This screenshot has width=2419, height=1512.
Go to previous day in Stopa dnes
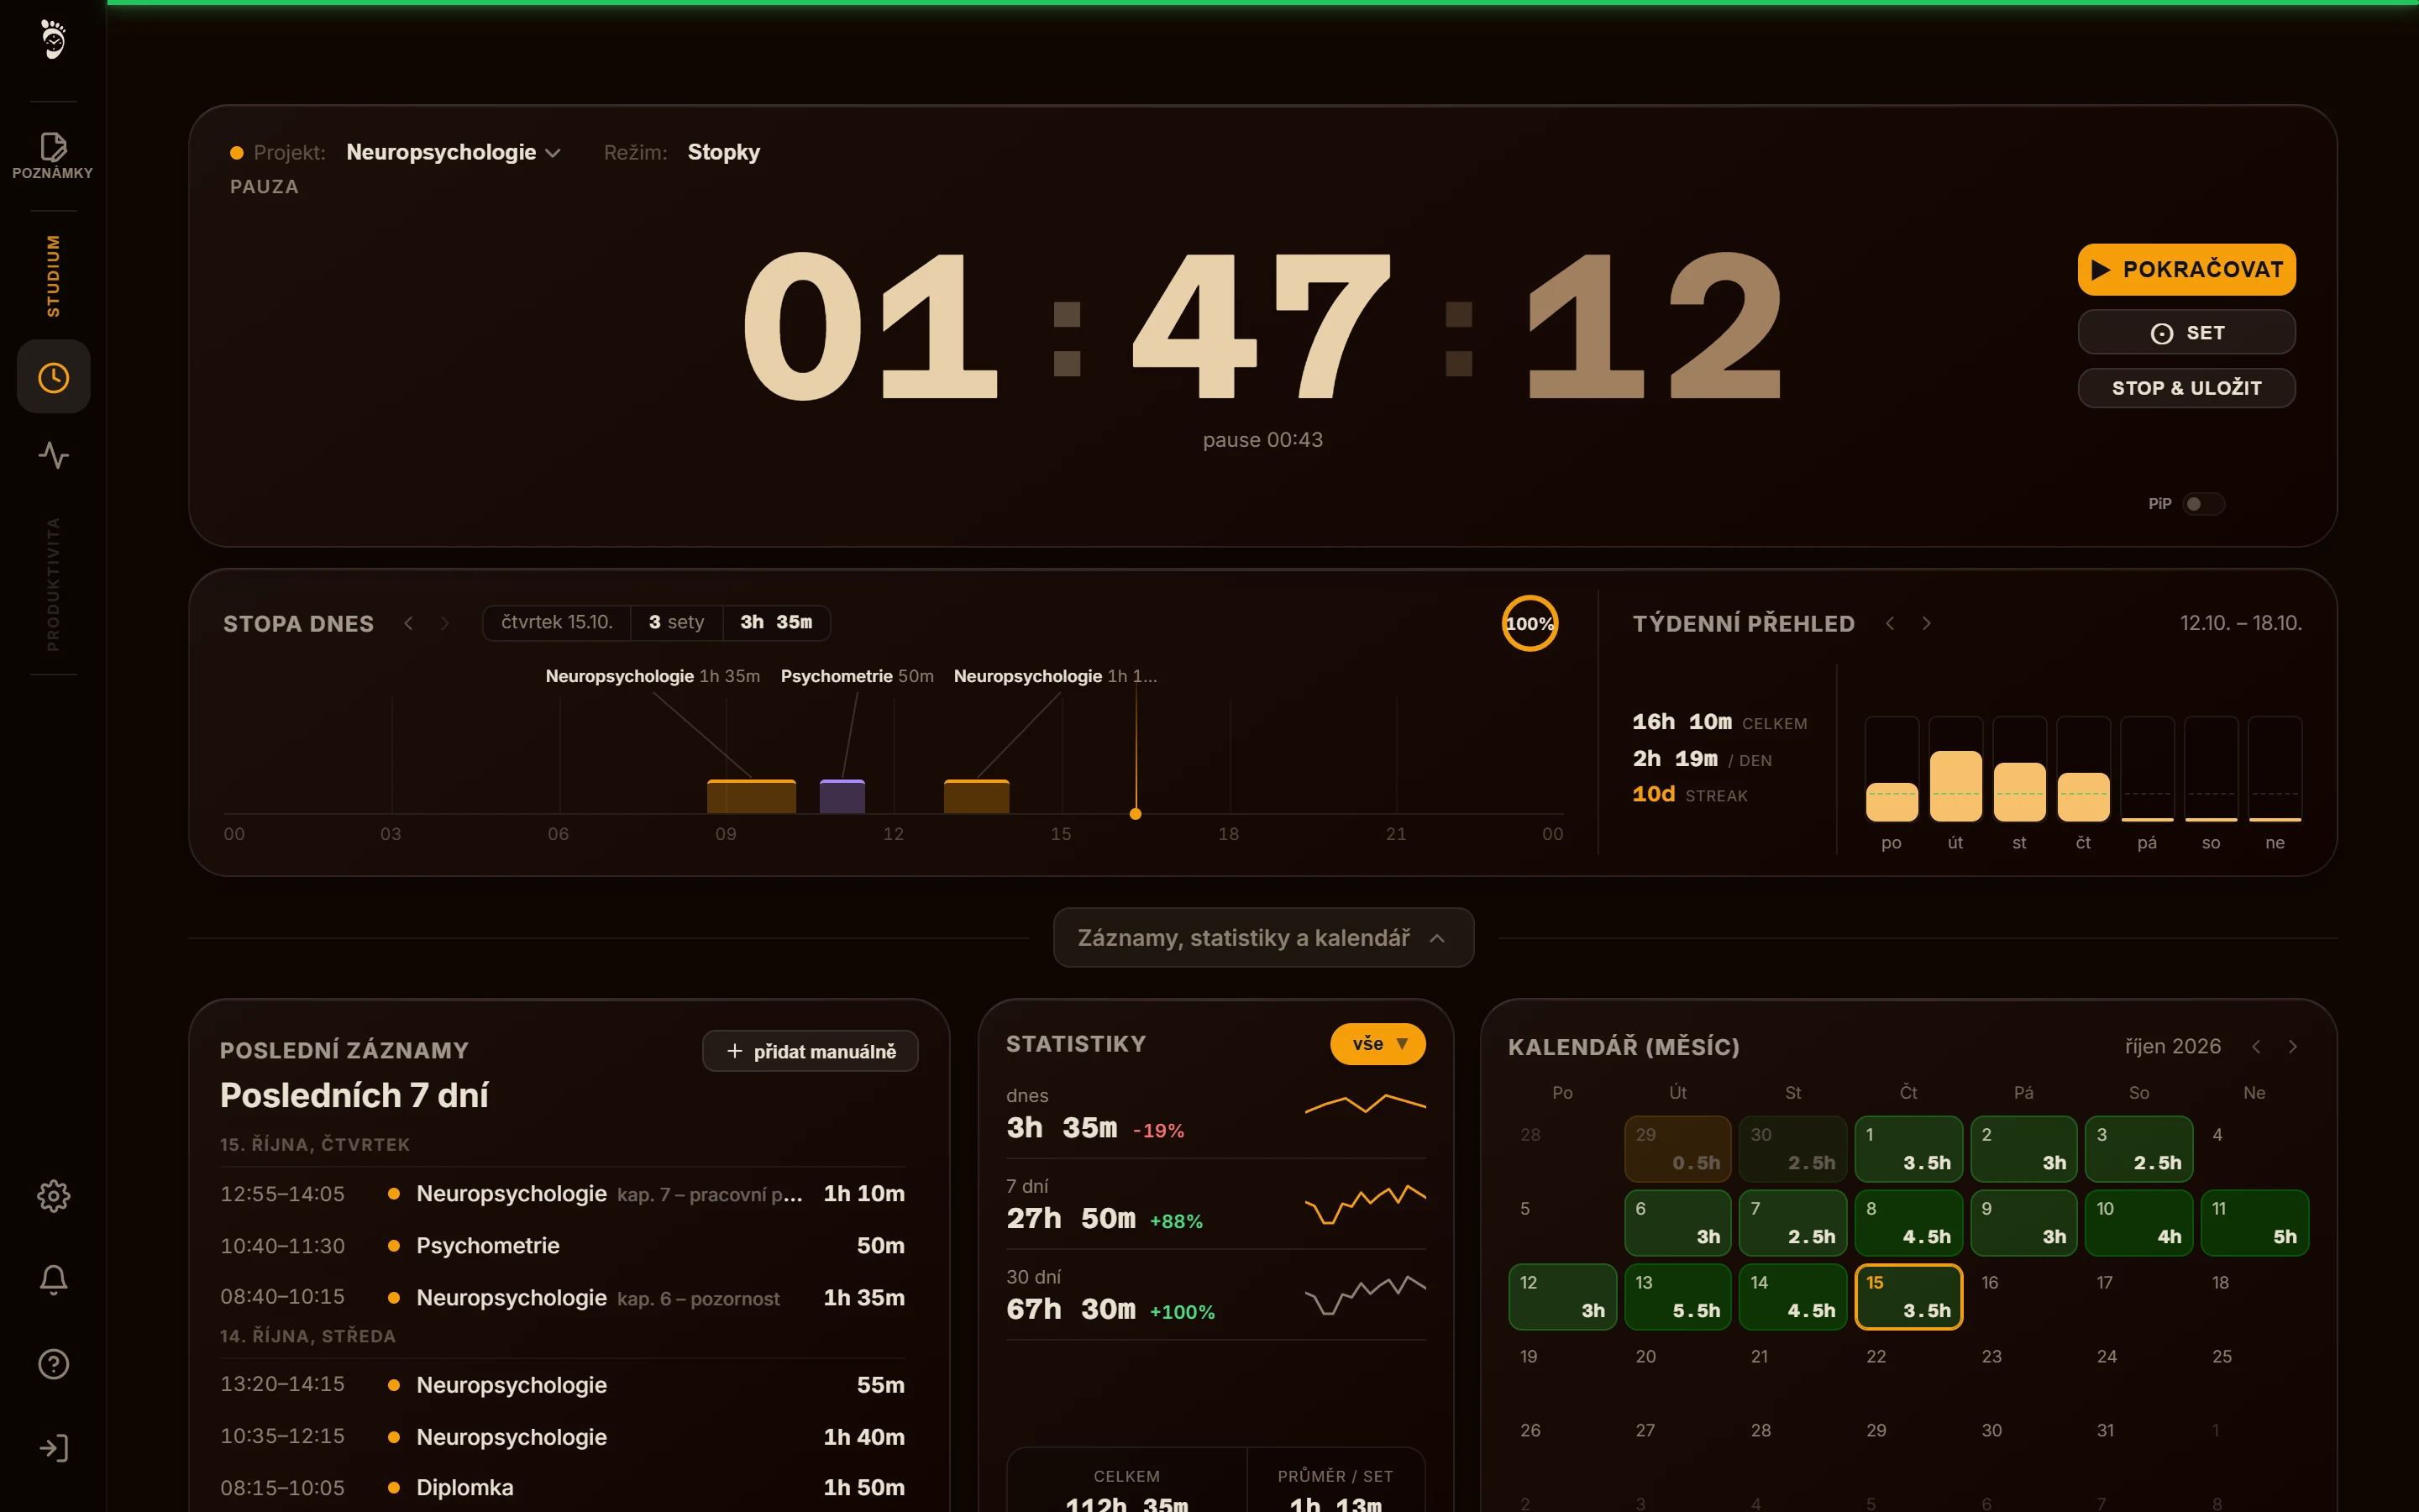[x=408, y=623]
